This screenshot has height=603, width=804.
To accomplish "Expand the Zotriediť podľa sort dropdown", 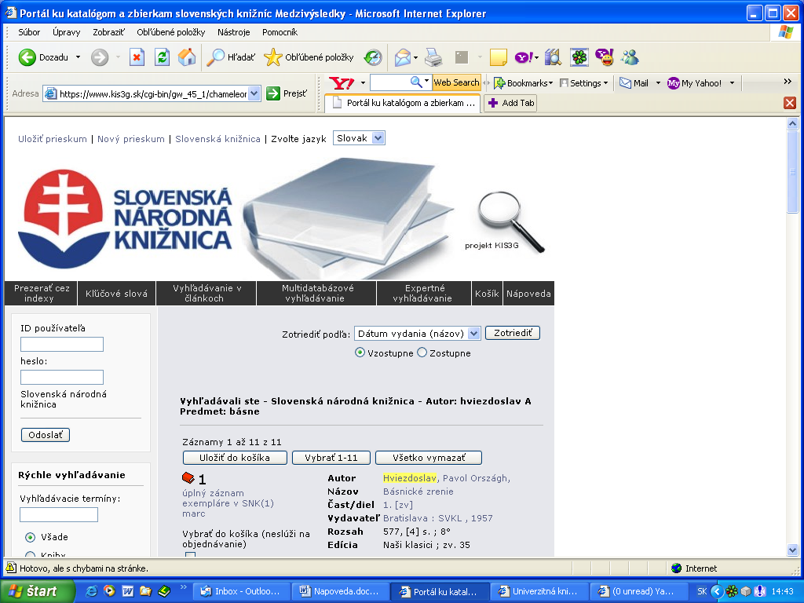I will point(417,334).
